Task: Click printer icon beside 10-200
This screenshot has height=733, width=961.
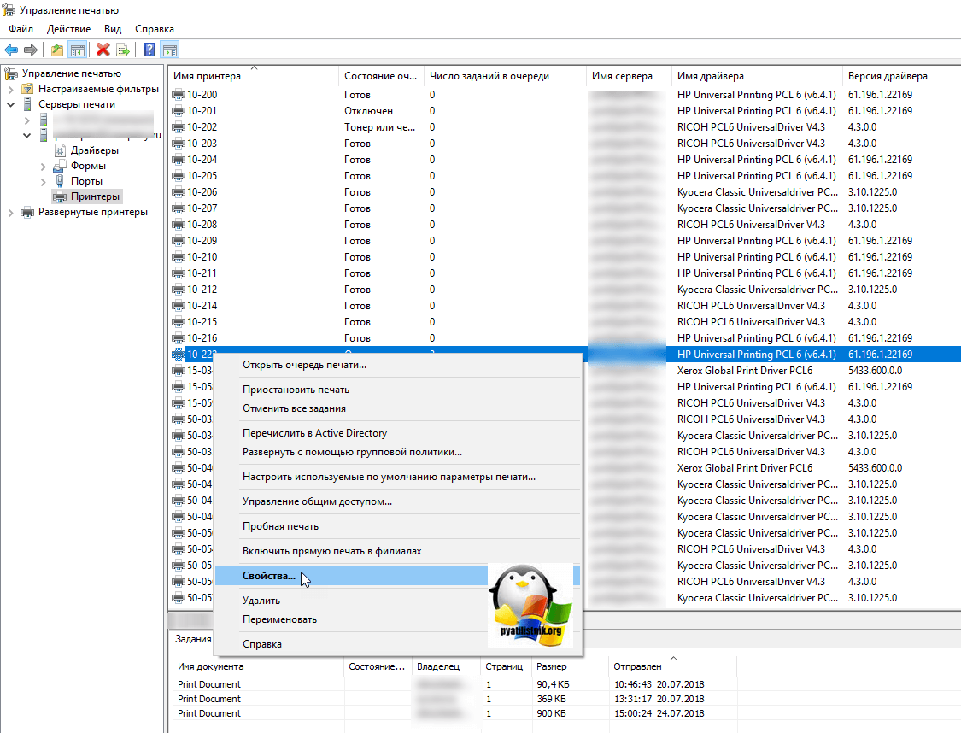Action: click(179, 95)
